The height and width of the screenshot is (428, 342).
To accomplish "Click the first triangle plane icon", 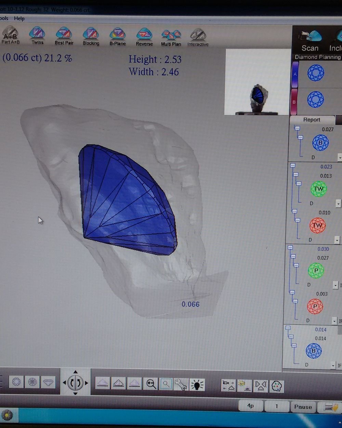I will click(x=102, y=383).
